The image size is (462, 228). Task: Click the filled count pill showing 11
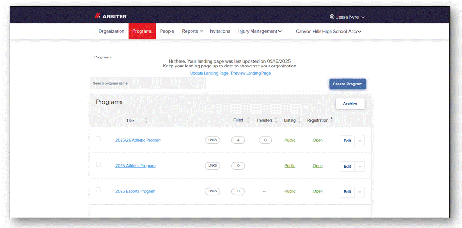[x=238, y=191]
